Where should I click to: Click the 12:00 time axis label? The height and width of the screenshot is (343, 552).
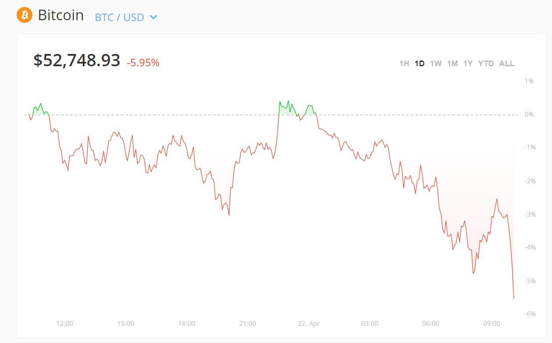(64, 324)
